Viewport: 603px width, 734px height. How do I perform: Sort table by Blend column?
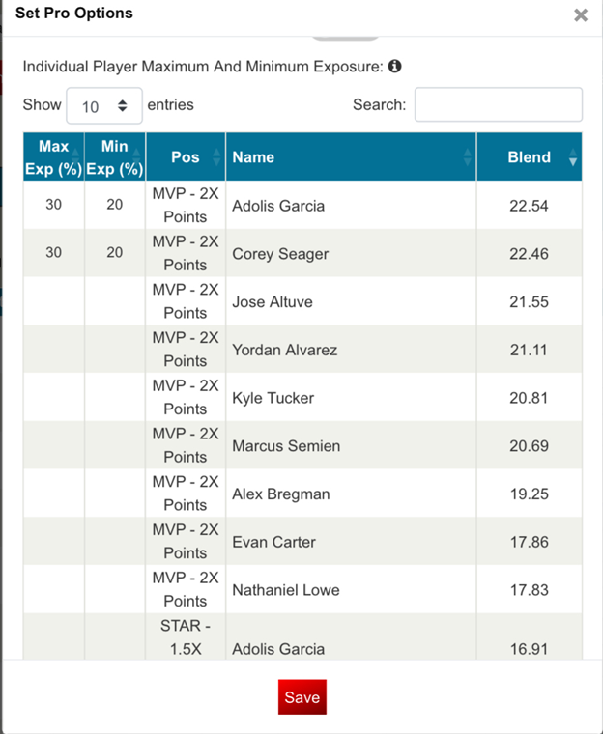tap(530, 157)
